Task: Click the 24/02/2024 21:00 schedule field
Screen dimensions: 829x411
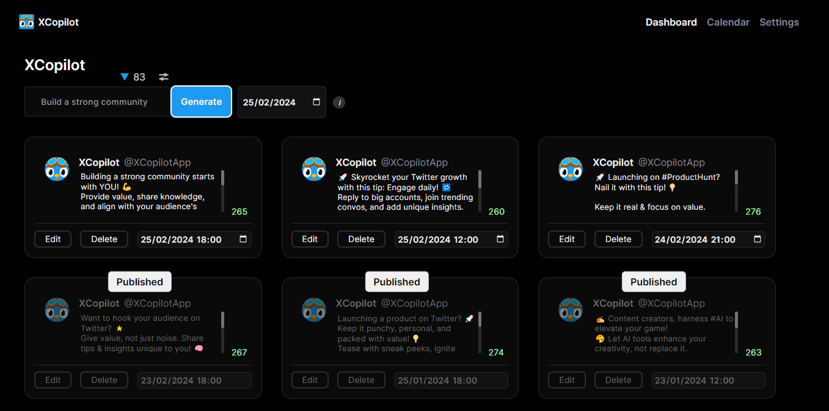Action: tap(708, 239)
